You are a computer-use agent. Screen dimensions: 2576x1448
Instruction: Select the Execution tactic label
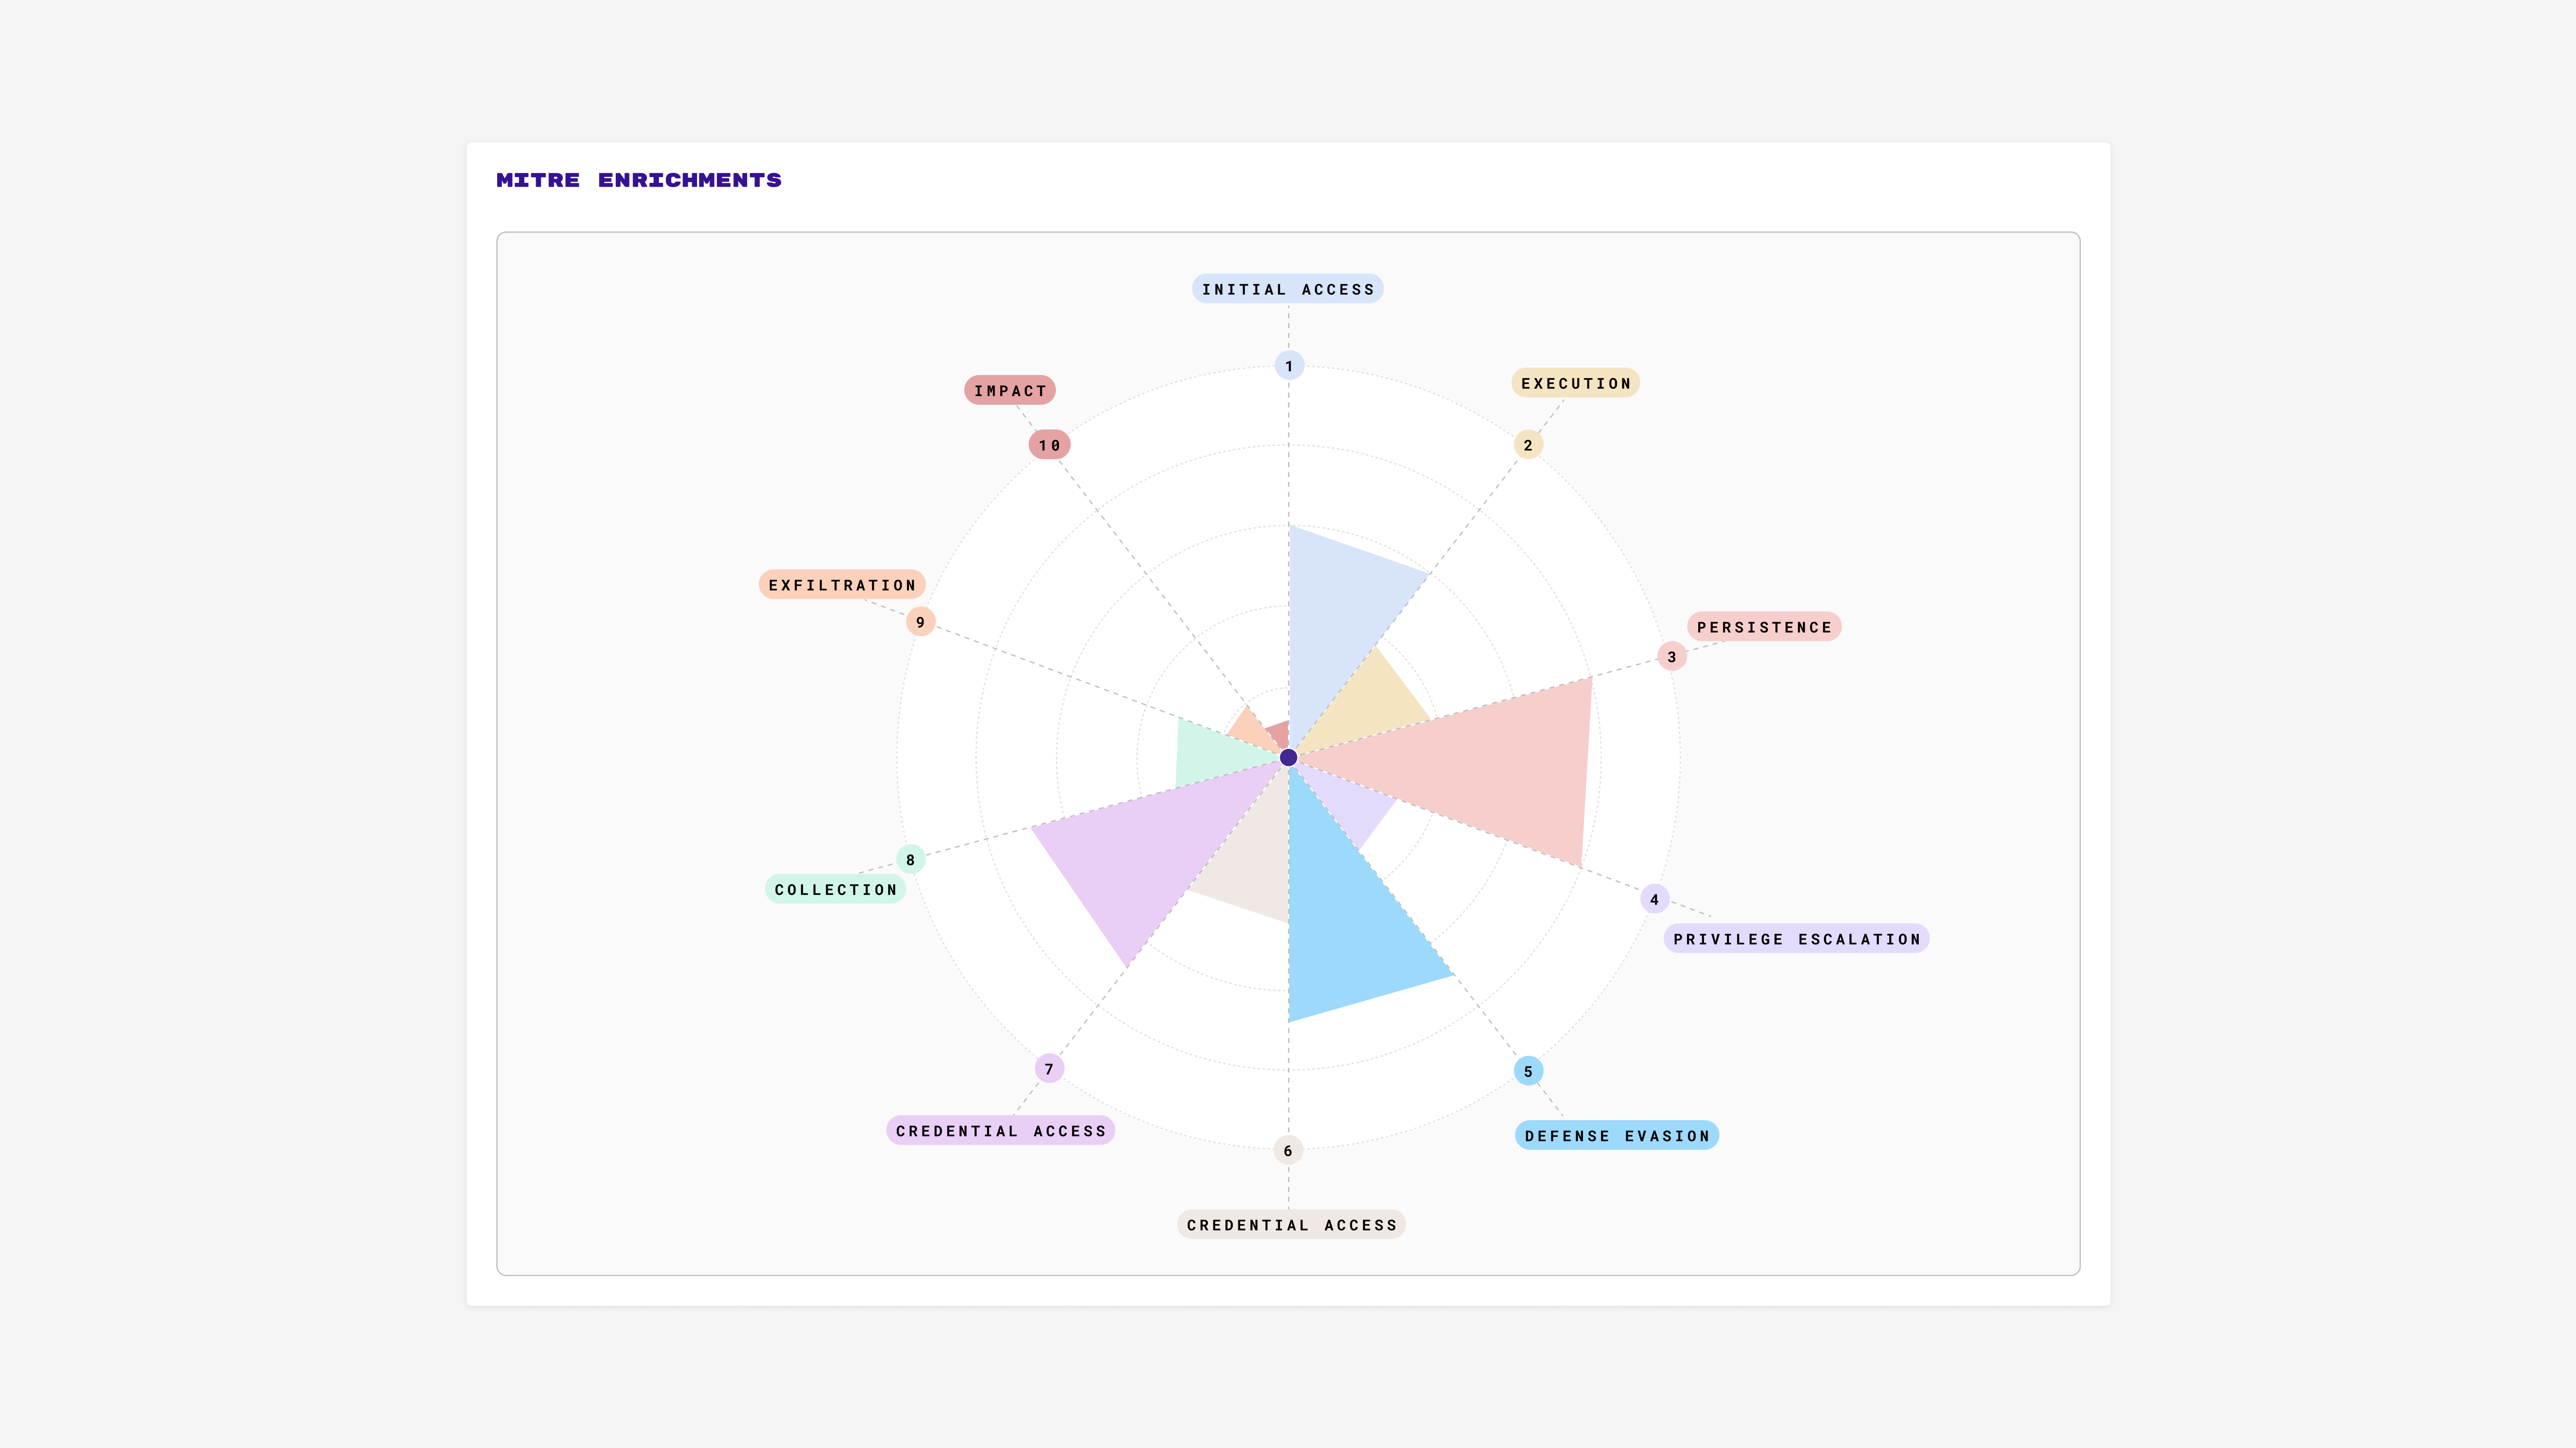(1575, 383)
